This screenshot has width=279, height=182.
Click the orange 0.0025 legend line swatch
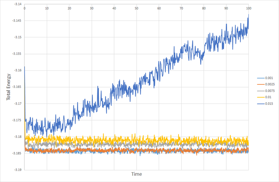coord(261,84)
